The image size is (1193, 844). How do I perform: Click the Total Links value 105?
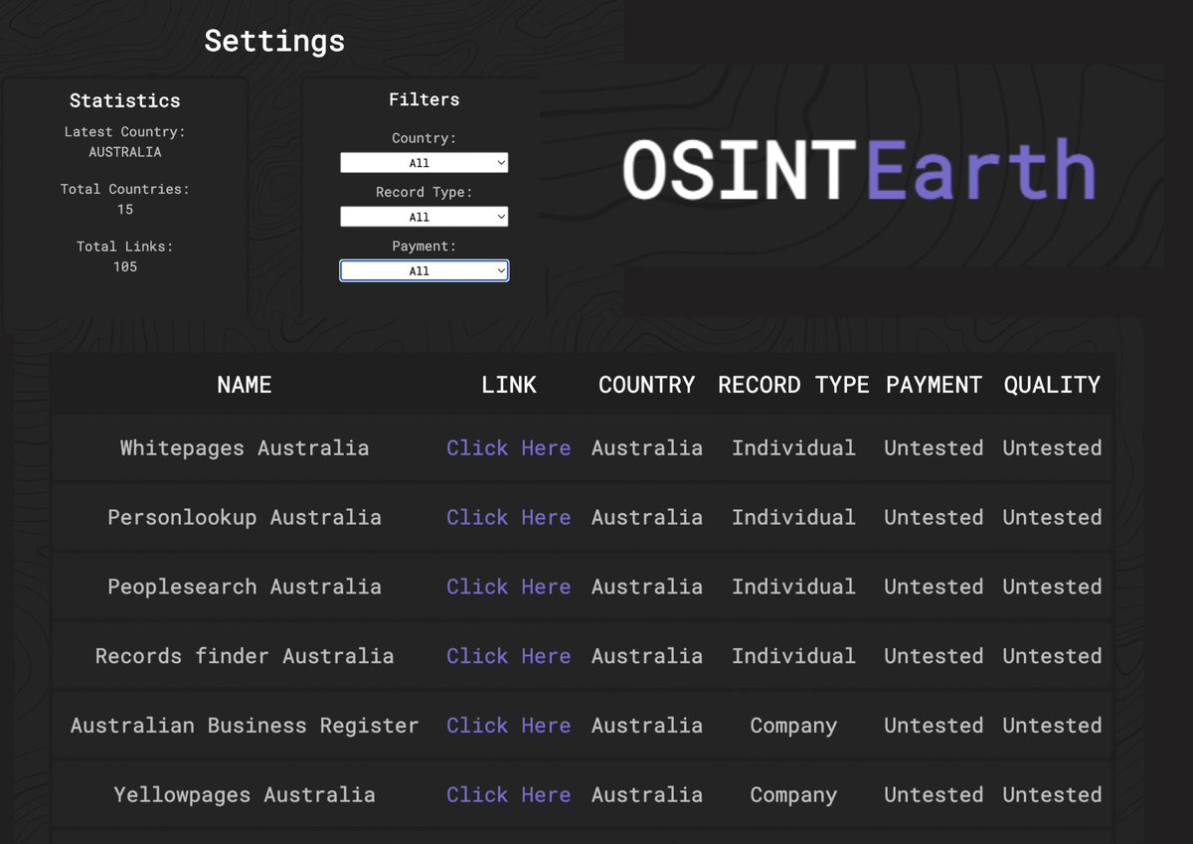pyautogui.click(x=125, y=267)
